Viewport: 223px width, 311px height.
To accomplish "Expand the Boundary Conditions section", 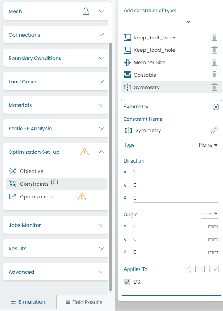I will tap(56, 58).
